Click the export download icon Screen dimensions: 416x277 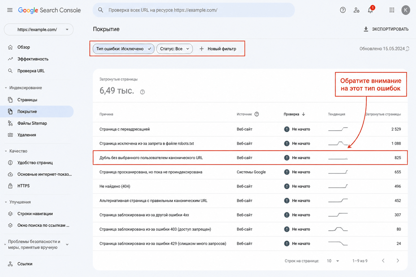[366, 29]
